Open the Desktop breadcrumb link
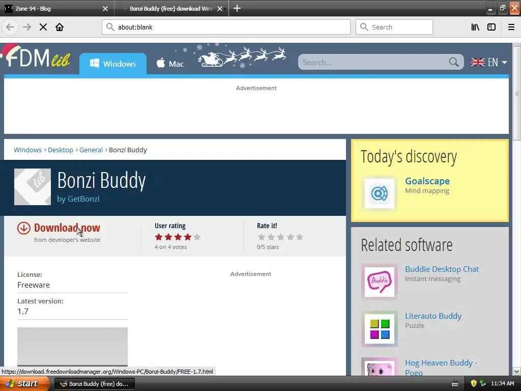Viewport: 521px width, 391px height. [61, 150]
